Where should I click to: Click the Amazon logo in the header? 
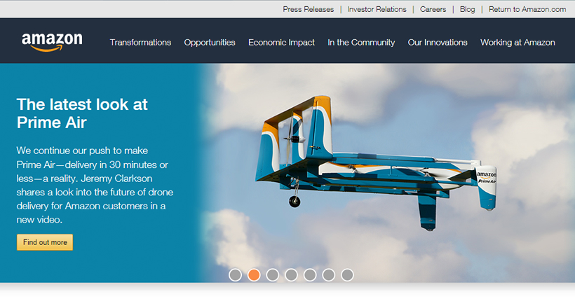pos(52,42)
